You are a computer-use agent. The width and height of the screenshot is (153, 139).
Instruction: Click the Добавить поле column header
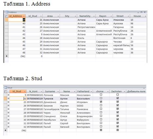136,91
